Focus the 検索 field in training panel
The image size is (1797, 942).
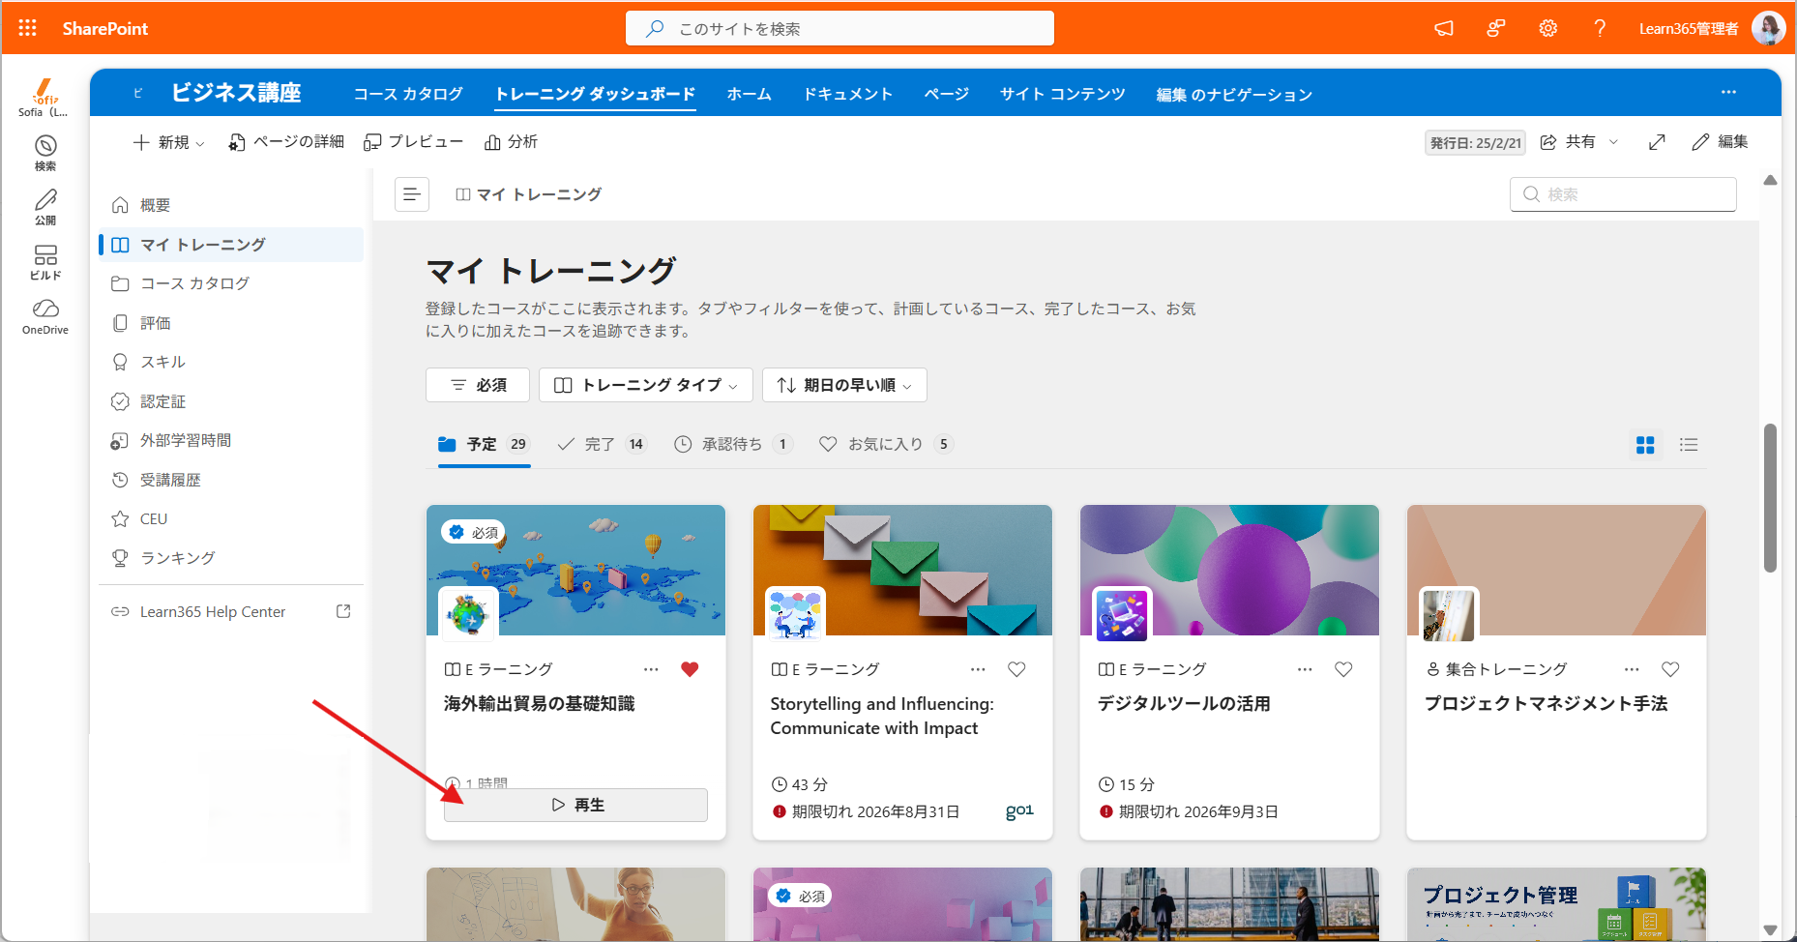[x=1623, y=194]
